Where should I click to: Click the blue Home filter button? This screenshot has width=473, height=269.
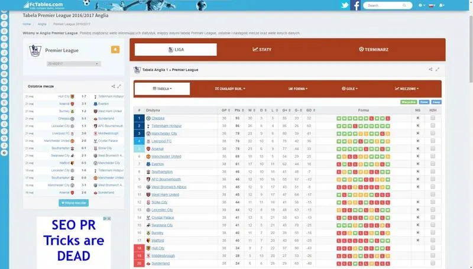[x=424, y=102]
